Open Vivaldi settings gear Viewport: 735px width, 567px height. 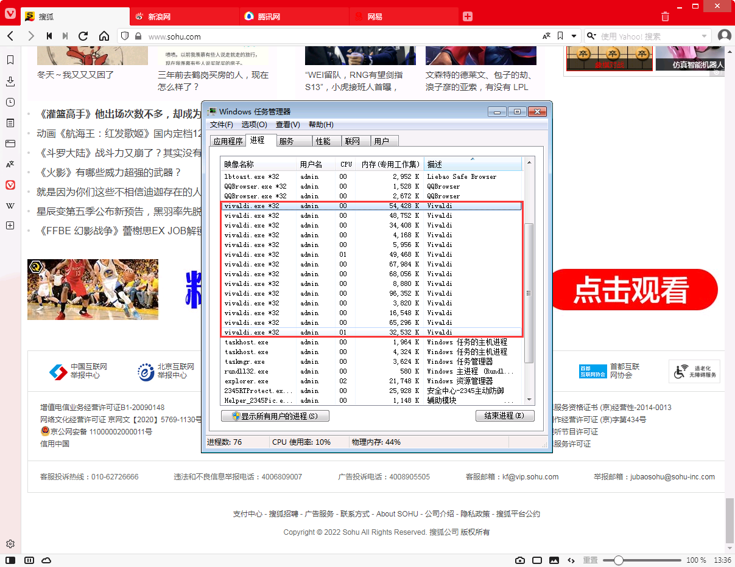pos(10,544)
